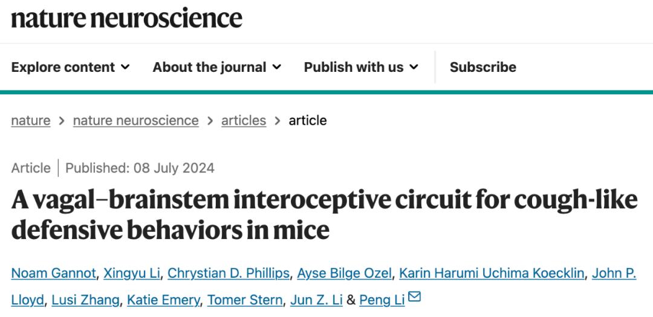Screen dimensions: 653x317
Task: Open author Noam Gannot's details
Action: coord(53,274)
